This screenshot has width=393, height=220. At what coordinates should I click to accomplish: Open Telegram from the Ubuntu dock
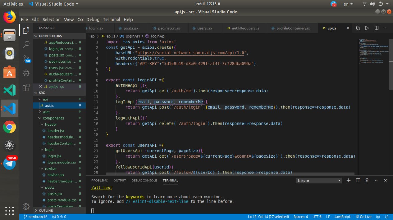(10, 164)
